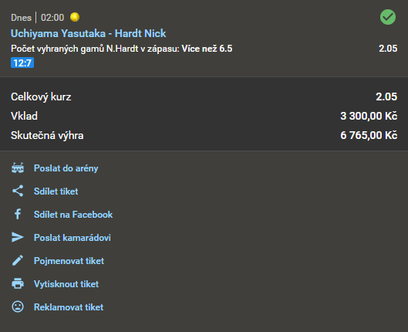Open the Uchiyama Yasutaka - Hardt Nick match link
Viewport: 408px width, 332px height.
point(88,33)
